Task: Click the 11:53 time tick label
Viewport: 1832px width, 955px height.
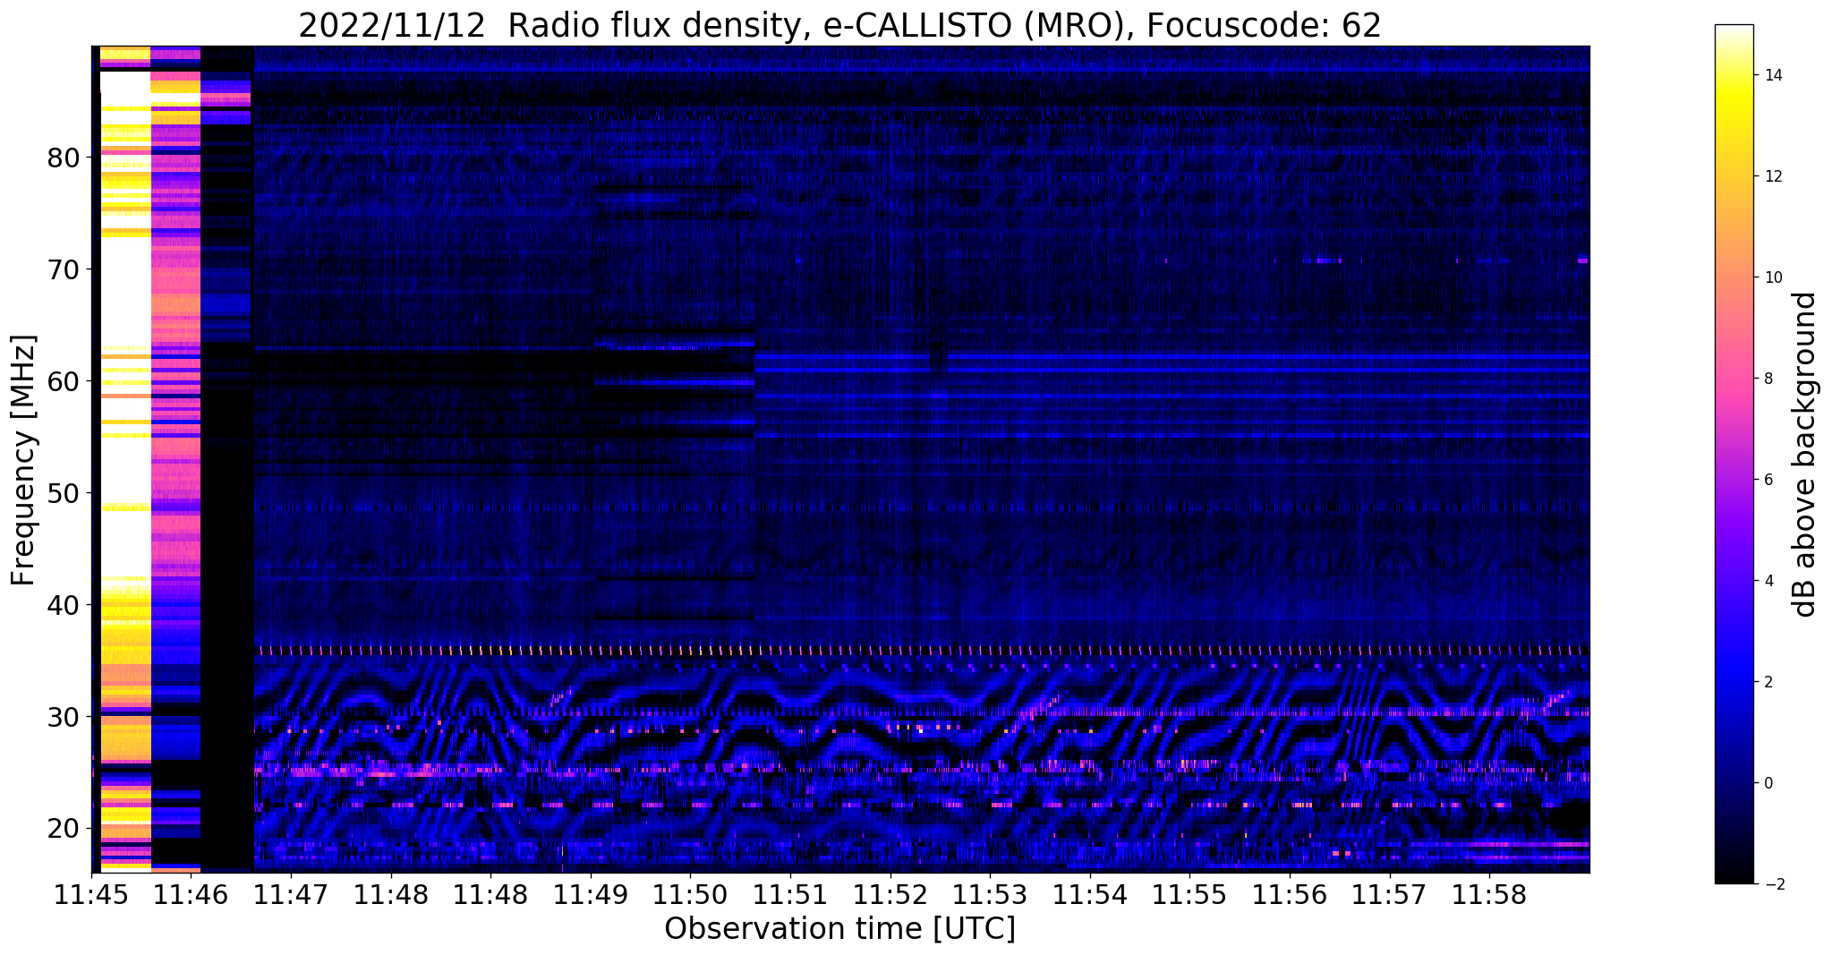Action: pyautogui.click(x=990, y=895)
